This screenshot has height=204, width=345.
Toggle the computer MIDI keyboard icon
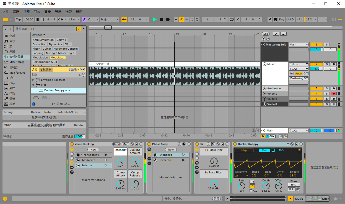(x=275, y=20)
